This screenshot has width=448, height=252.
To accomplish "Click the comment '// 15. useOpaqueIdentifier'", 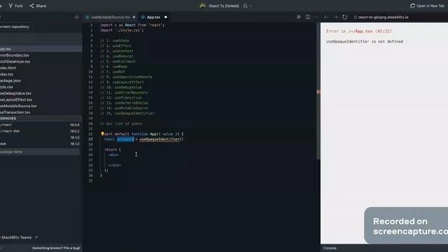I will [x=127, y=113].
